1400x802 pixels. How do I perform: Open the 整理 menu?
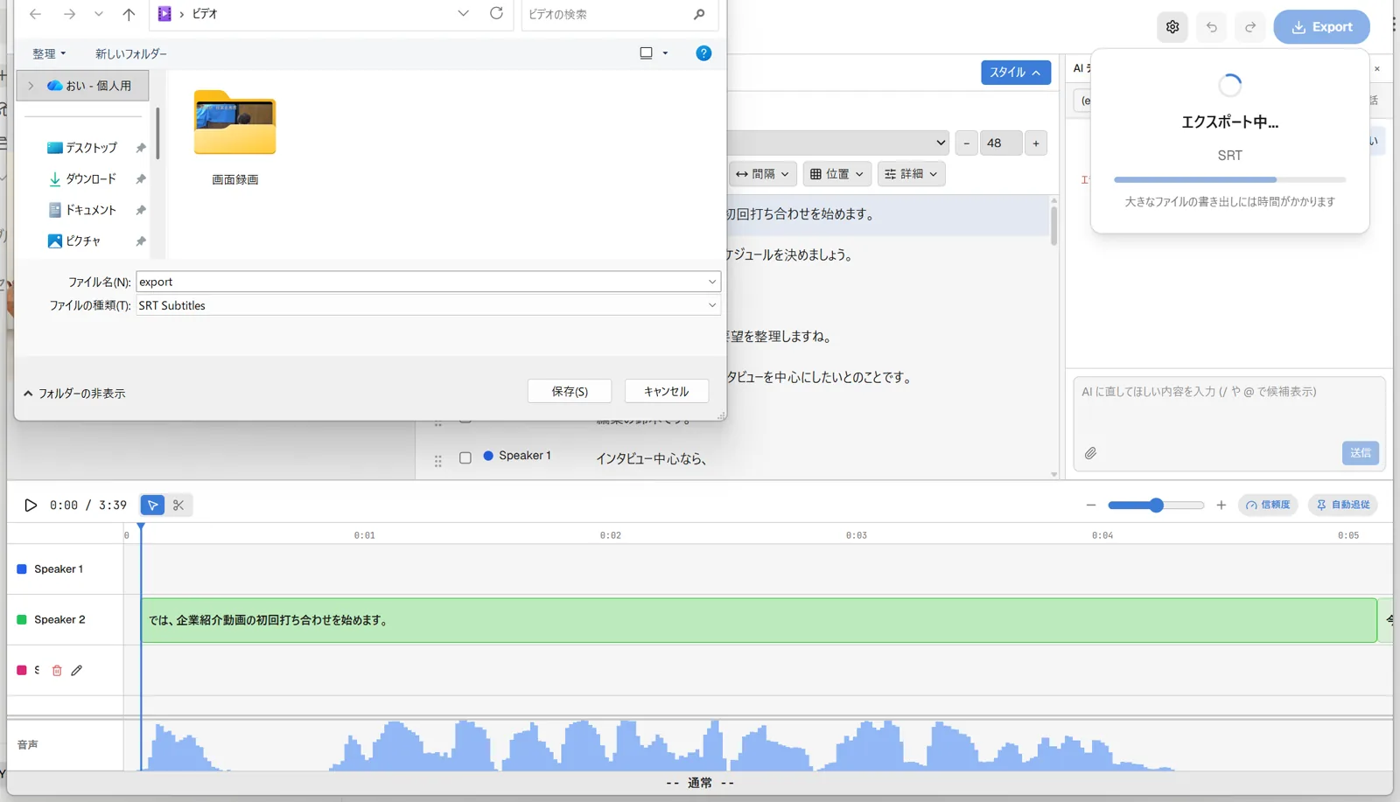pos(49,53)
